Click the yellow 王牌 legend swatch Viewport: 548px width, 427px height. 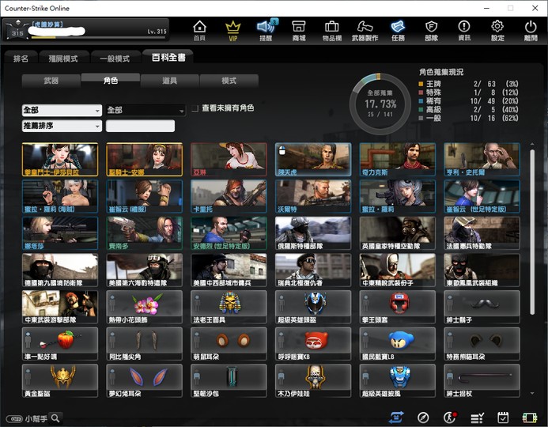(421, 84)
